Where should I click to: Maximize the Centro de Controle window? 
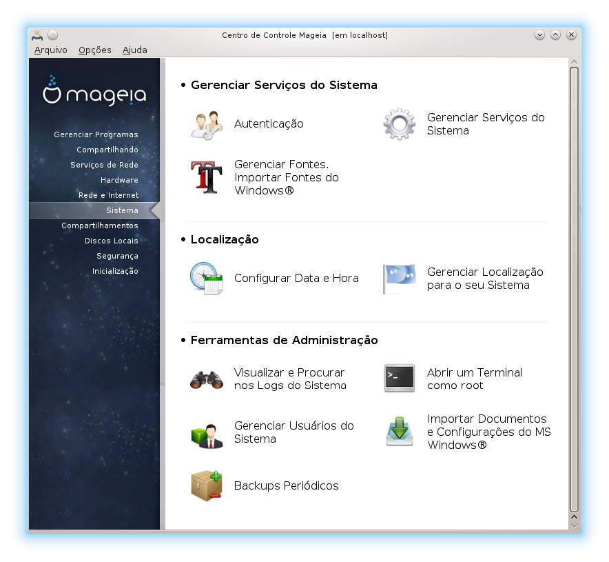click(555, 35)
